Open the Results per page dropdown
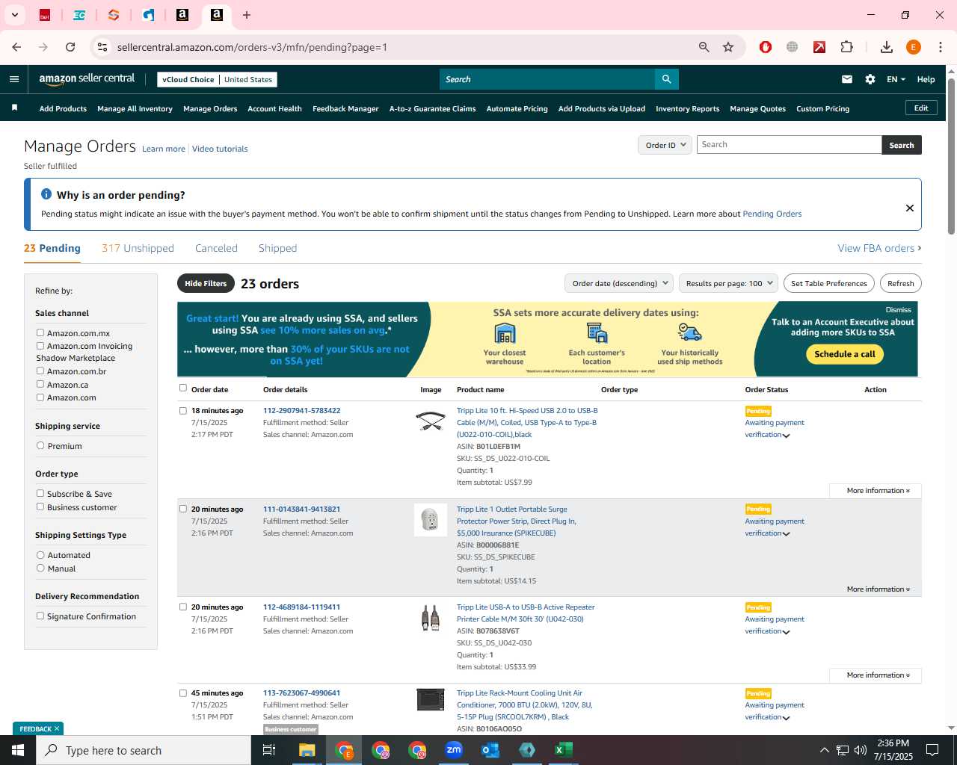 (x=728, y=283)
